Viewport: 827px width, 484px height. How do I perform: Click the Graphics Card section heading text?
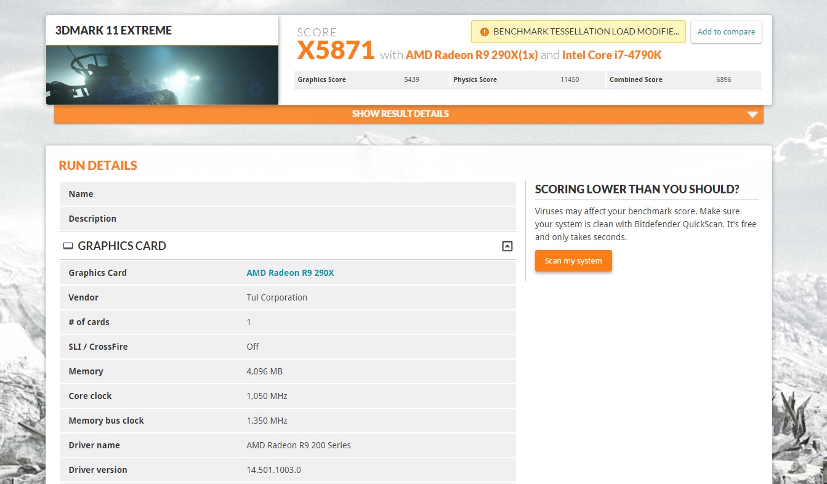point(122,246)
